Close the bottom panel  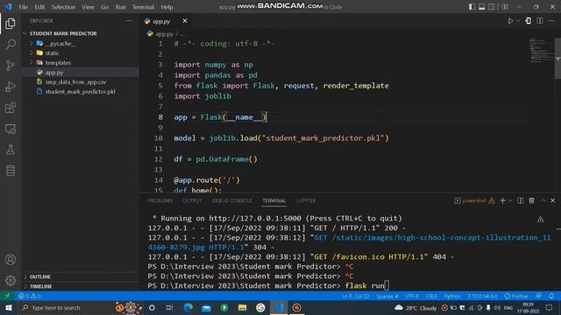click(553, 200)
